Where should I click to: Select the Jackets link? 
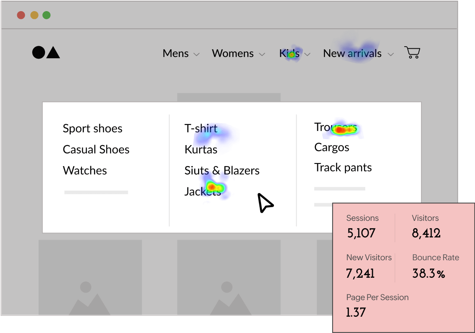point(203,191)
